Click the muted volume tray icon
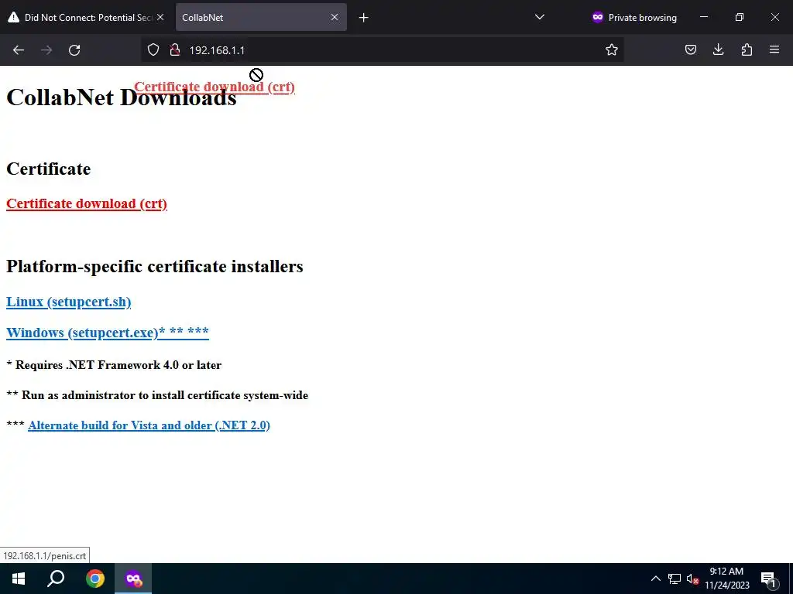The image size is (793, 594). click(x=692, y=579)
